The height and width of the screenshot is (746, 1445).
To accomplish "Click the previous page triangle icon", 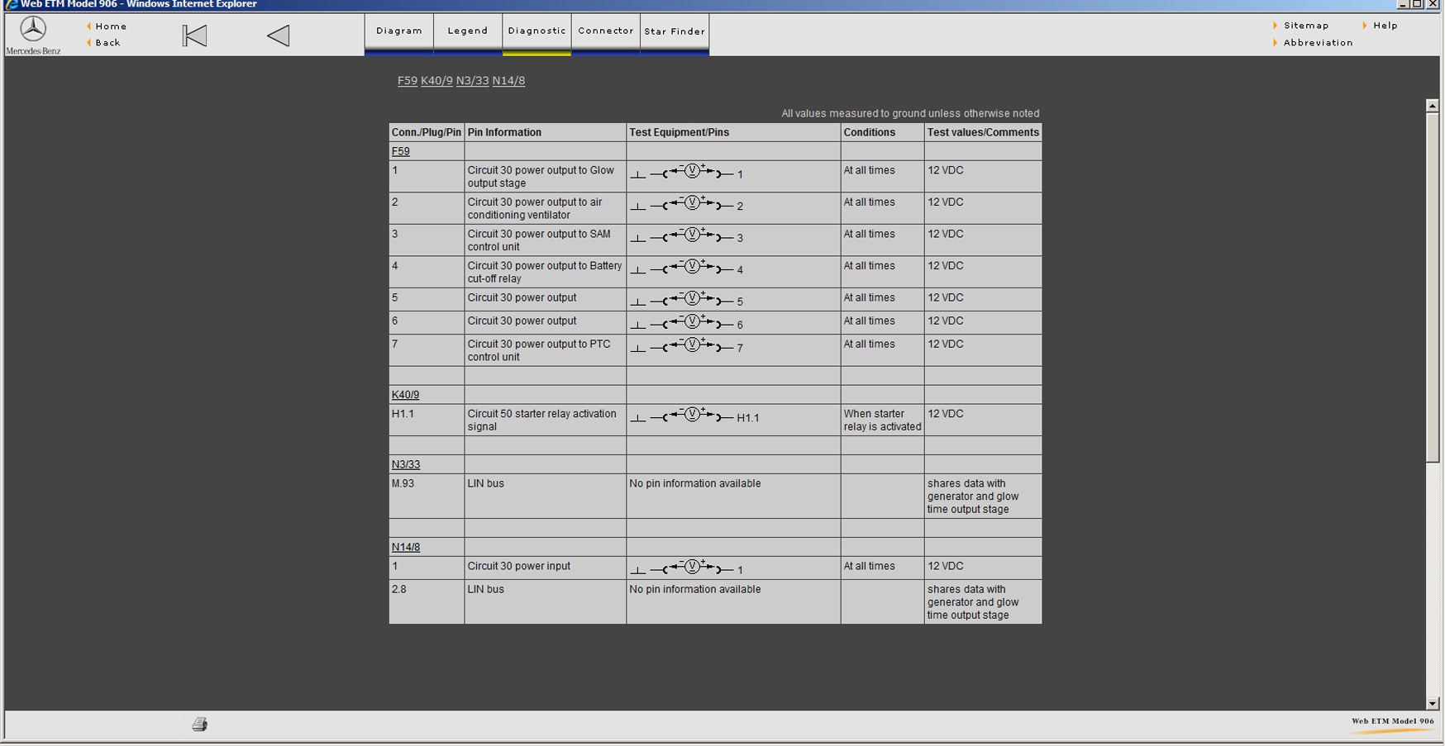I will pos(279,36).
